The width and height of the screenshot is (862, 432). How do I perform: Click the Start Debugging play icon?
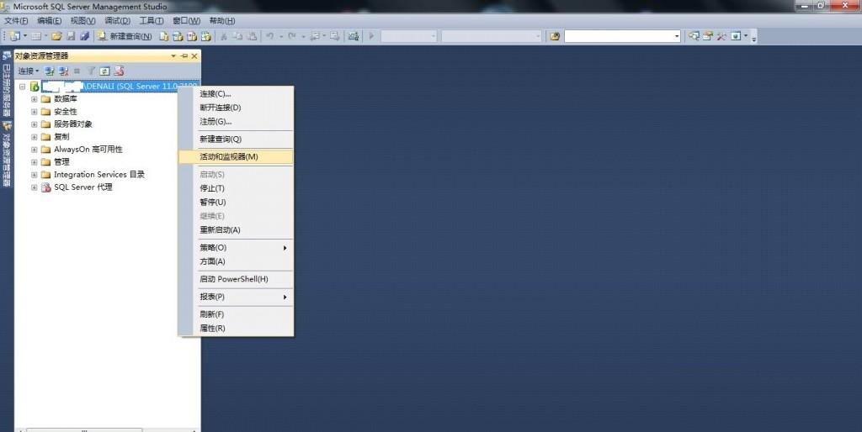371,36
